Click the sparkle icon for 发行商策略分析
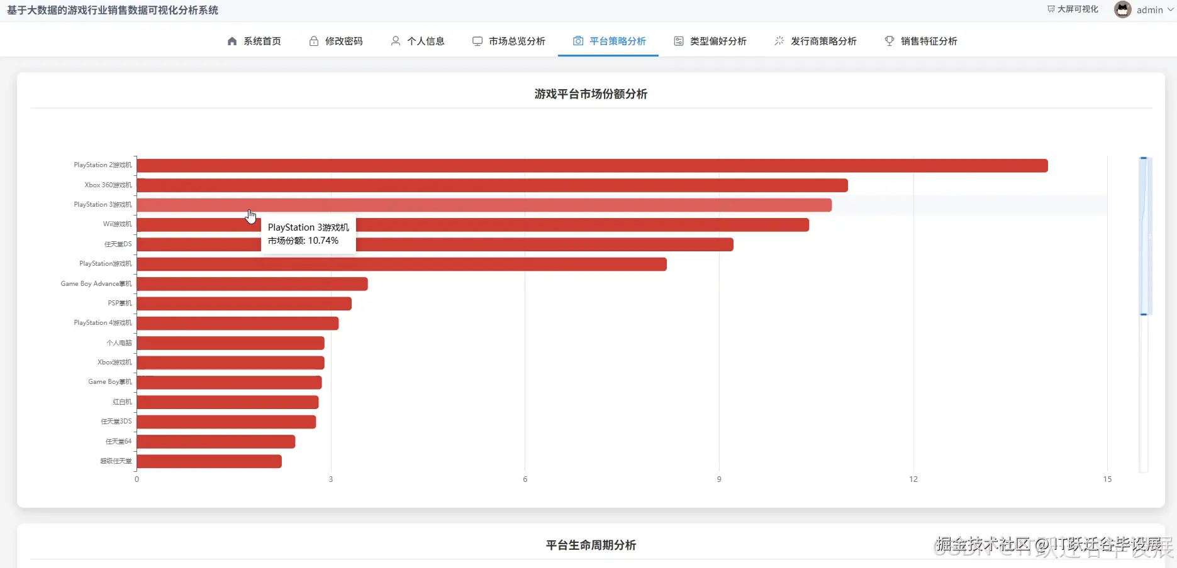 click(779, 41)
